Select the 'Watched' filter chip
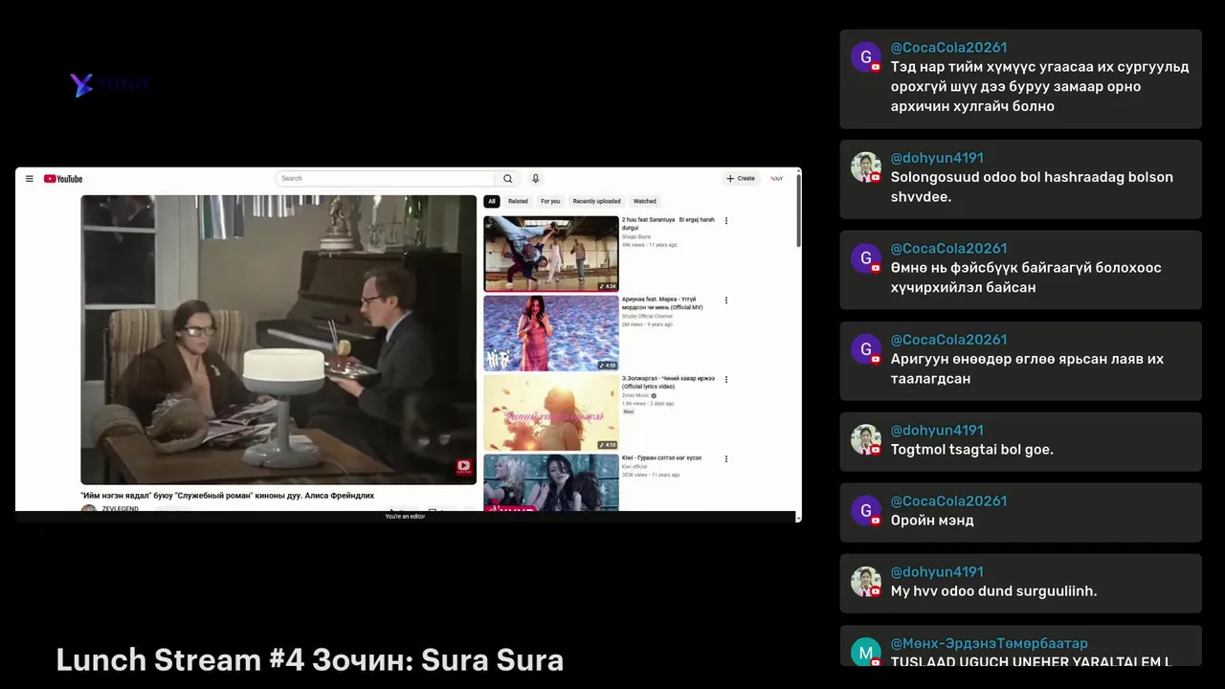 coord(645,202)
